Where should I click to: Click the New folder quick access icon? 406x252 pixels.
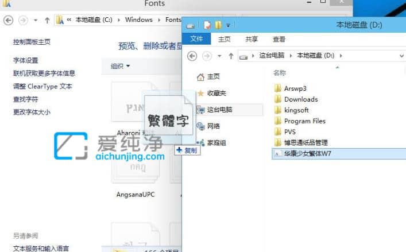pos(218,25)
